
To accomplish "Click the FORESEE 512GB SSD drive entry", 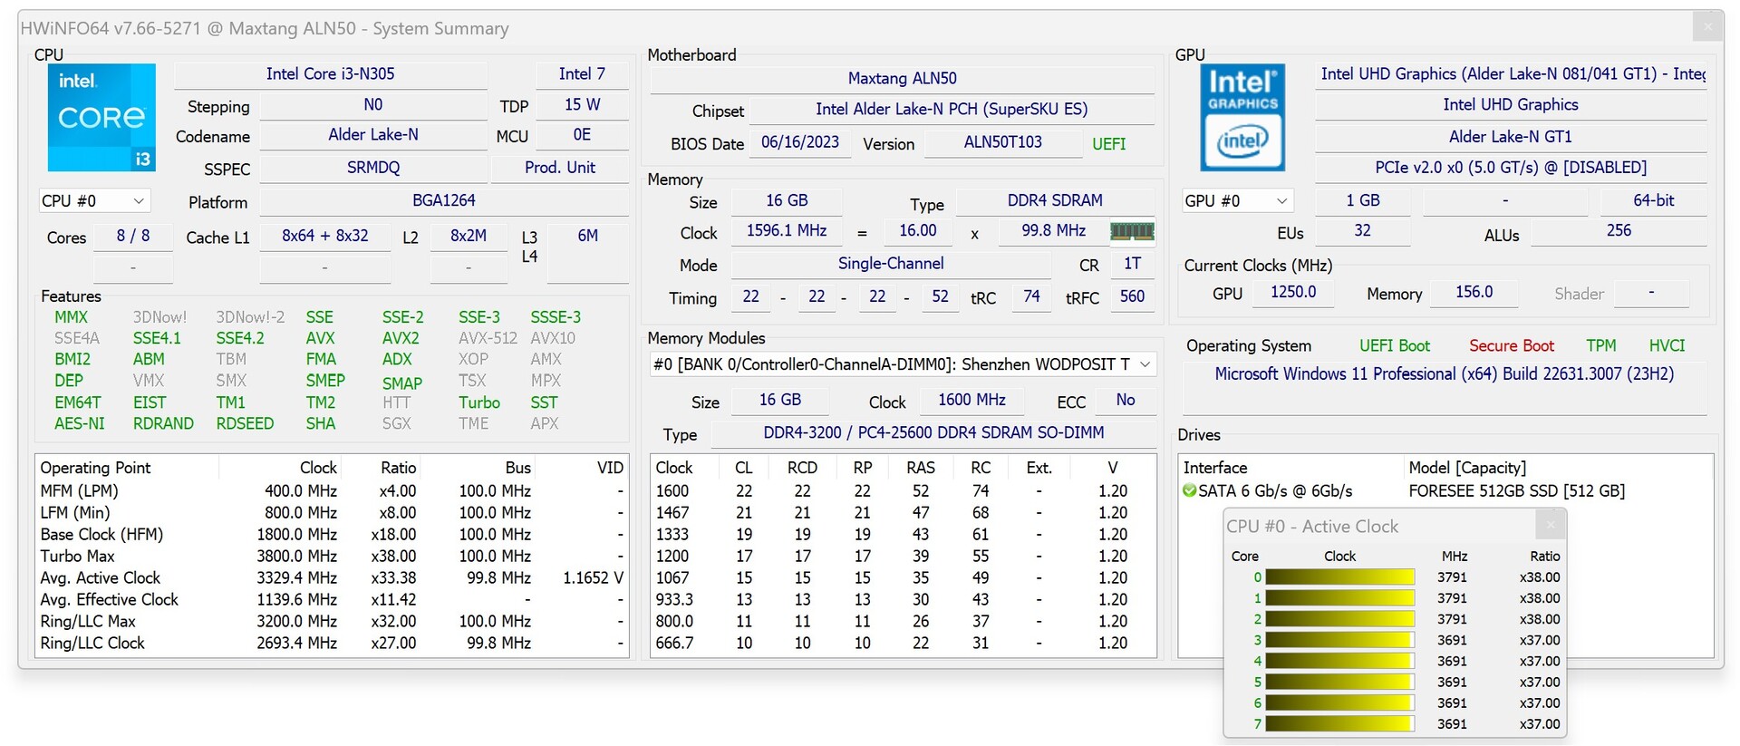I will [x=1516, y=491].
